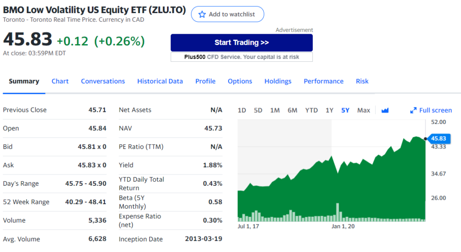
Task: View the Historical Data tab
Action: pyautogui.click(x=160, y=82)
